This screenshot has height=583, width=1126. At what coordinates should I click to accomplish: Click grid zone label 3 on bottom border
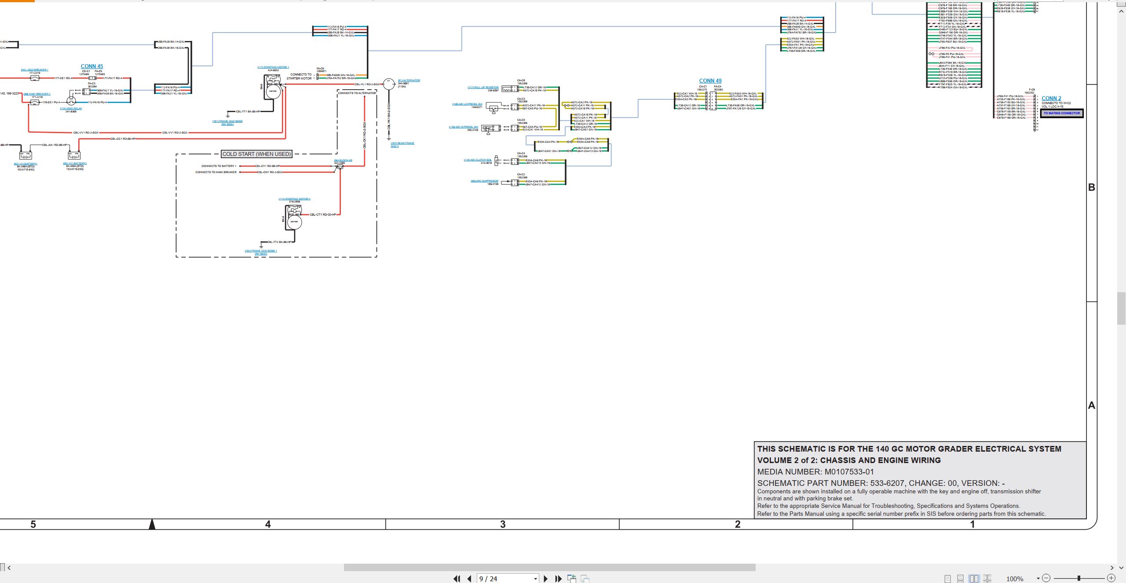coord(503,524)
